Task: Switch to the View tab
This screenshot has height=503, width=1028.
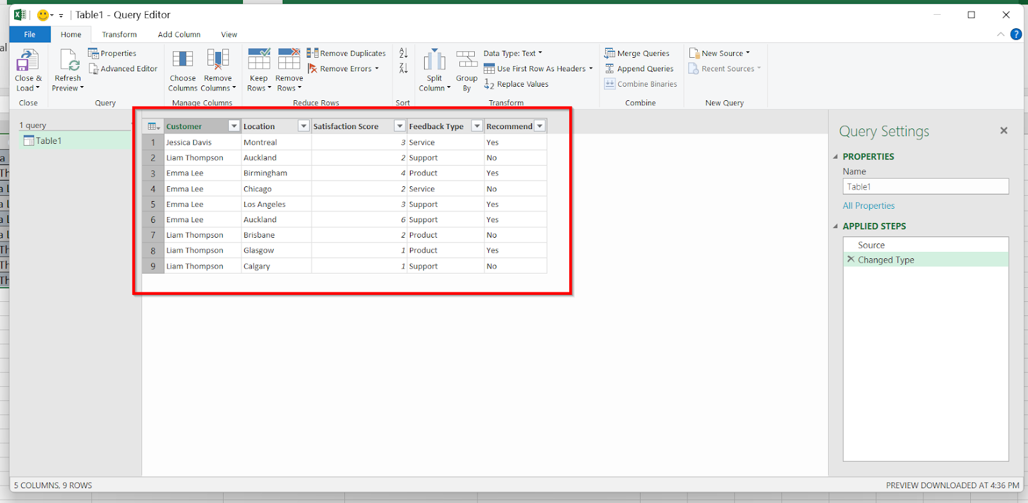Action: pyautogui.click(x=229, y=35)
